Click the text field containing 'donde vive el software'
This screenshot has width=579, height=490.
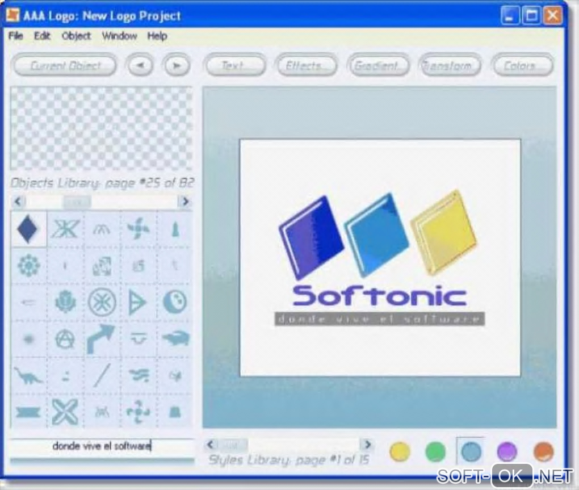102,446
